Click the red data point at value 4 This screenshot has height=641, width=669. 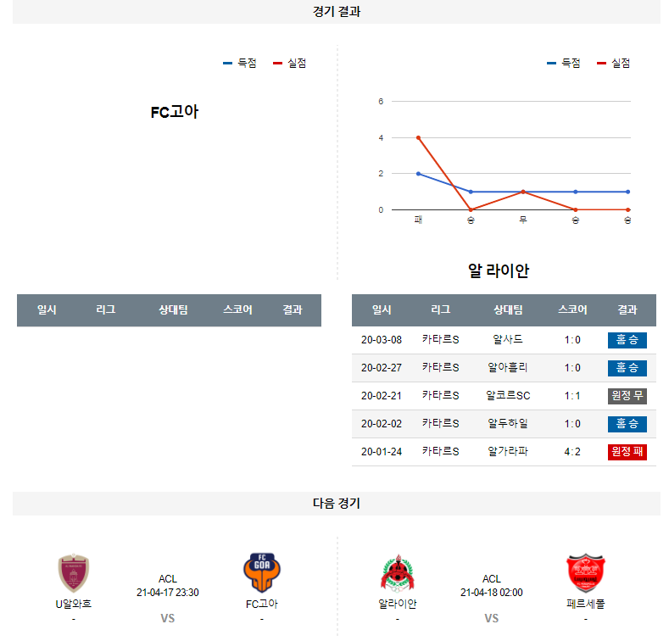tap(418, 137)
